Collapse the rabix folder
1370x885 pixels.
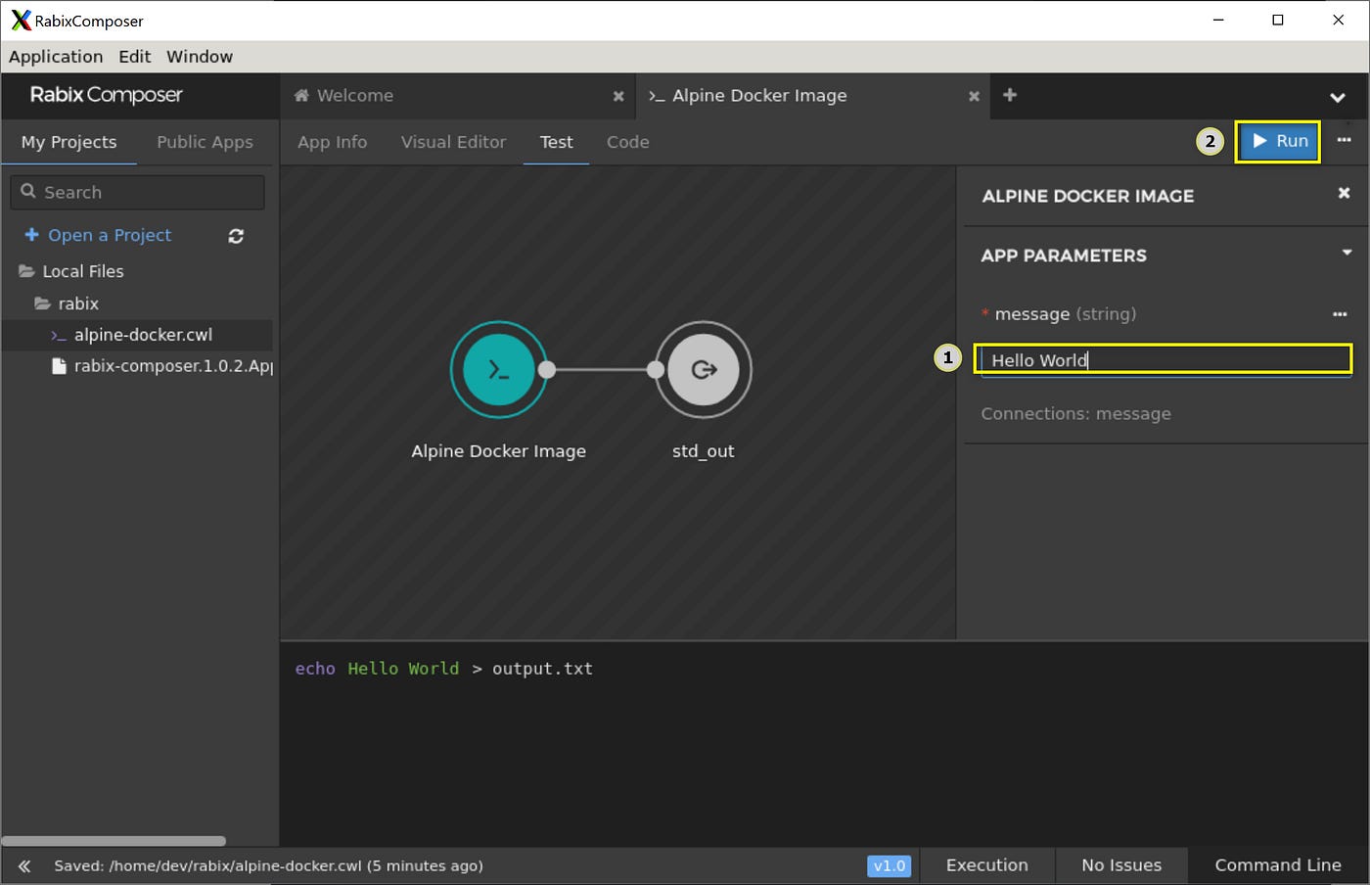pyautogui.click(x=67, y=303)
